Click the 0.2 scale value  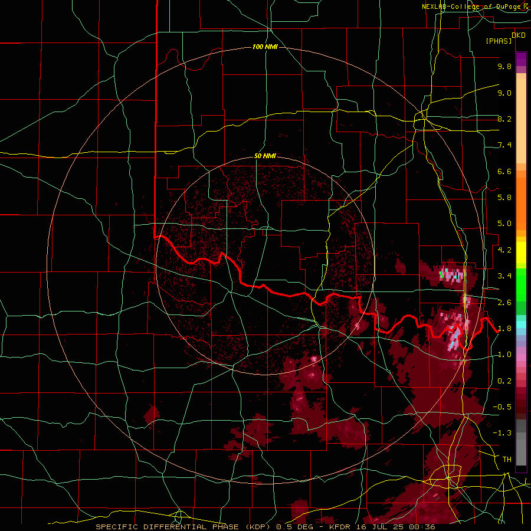[504, 381]
